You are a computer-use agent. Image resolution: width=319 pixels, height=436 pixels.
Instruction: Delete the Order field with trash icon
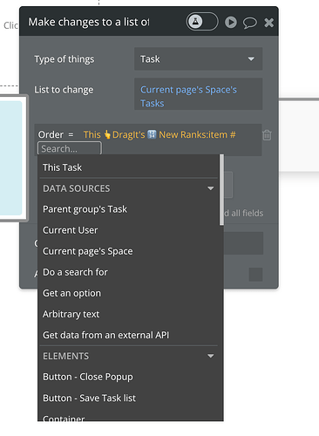click(x=267, y=135)
